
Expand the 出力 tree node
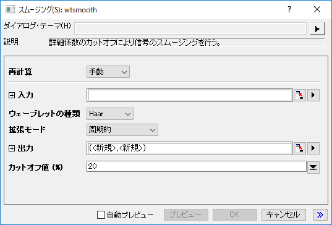pos(12,148)
